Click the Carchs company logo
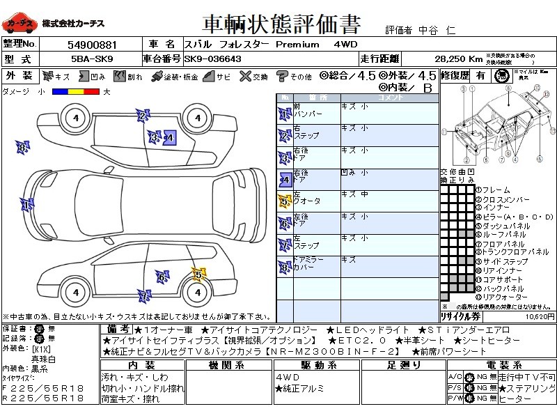The height and width of the screenshot is (418, 557). pos(19,24)
